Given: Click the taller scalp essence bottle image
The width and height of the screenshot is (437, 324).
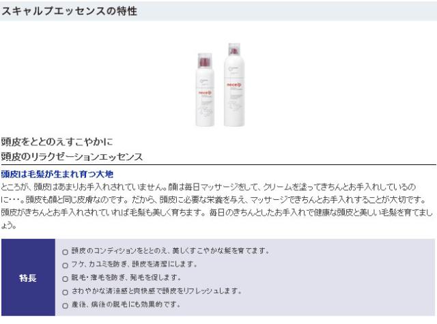Looking at the screenshot, I should click(234, 85).
